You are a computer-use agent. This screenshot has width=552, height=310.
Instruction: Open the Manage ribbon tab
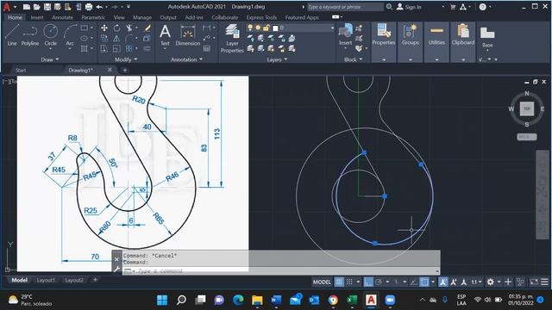pyautogui.click(x=142, y=17)
